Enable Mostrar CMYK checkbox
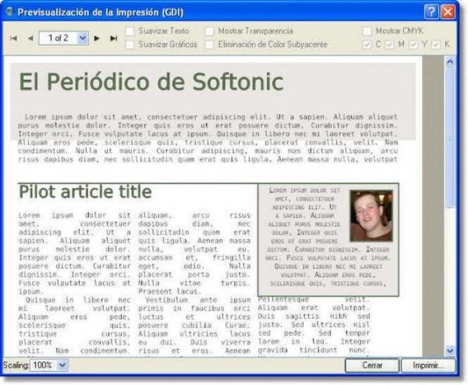The width and height of the screenshot is (468, 385). click(x=367, y=31)
